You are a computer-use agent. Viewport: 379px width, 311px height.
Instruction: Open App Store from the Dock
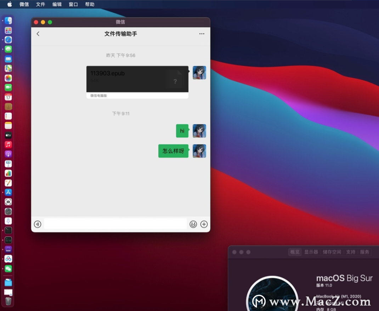[x=8, y=192]
